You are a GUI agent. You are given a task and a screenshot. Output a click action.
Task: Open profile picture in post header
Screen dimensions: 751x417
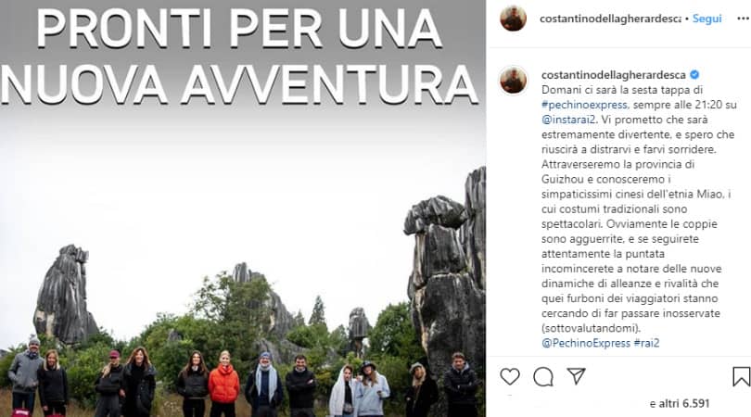coord(513,19)
